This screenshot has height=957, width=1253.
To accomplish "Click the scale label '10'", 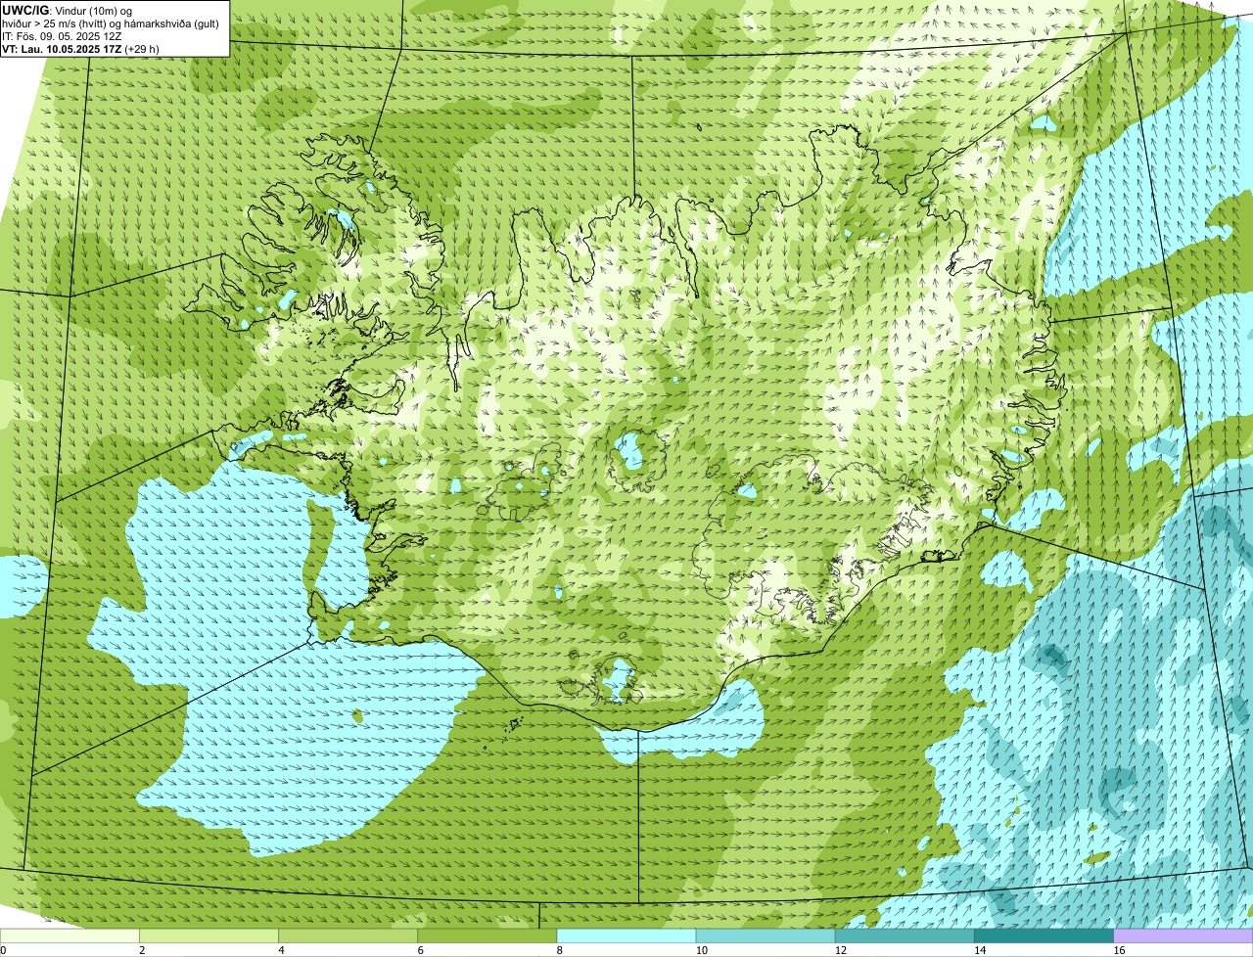I will [701, 950].
